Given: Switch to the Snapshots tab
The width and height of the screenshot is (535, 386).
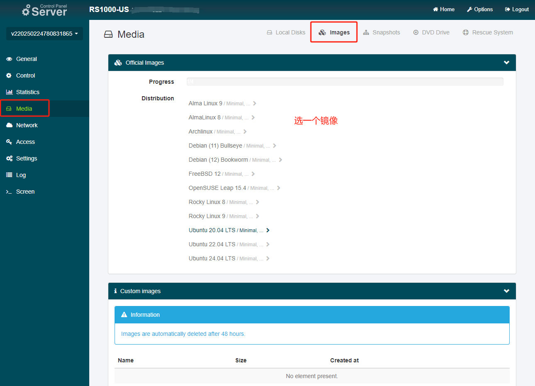Looking at the screenshot, I should click(x=381, y=32).
